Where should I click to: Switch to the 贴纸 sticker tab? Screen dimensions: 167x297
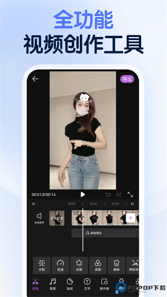70,284
